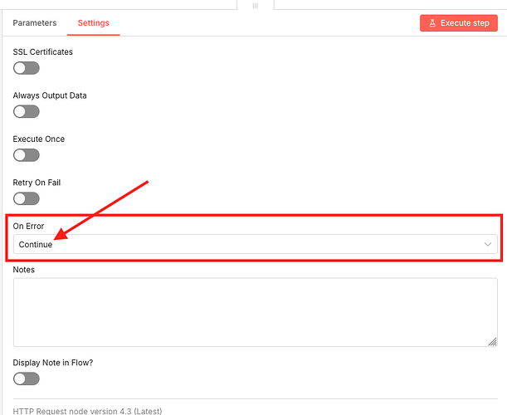507x415 pixels.
Task: Click the Notes textarea resize grip icon
Action: (492, 342)
